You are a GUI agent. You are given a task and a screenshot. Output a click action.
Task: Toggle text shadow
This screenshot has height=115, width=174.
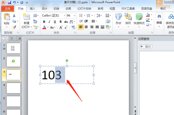coord(60,22)
